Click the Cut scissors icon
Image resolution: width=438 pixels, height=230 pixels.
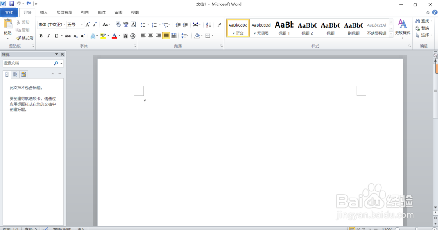[x=18, y=22]
